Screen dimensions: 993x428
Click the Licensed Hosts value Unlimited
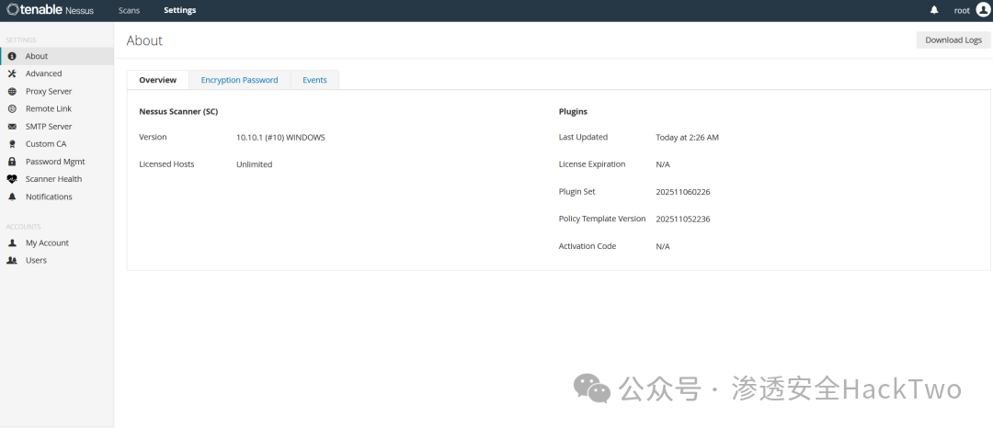254,164
